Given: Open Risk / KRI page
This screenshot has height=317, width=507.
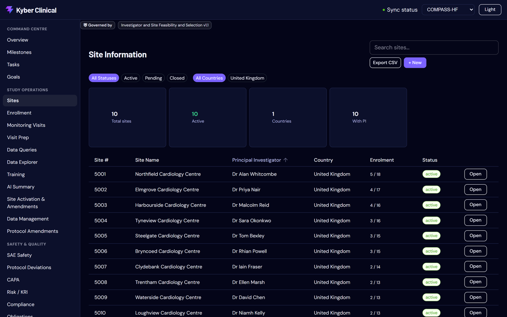Looking at the screenshot, I should 40,292.
